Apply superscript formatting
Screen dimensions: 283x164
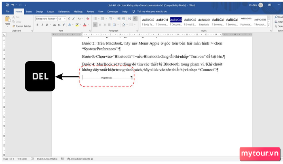click(64, 25)
